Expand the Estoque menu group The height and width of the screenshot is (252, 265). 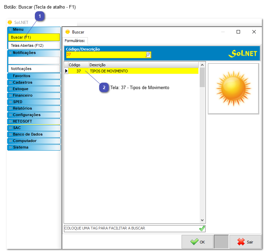pos(34,89)
